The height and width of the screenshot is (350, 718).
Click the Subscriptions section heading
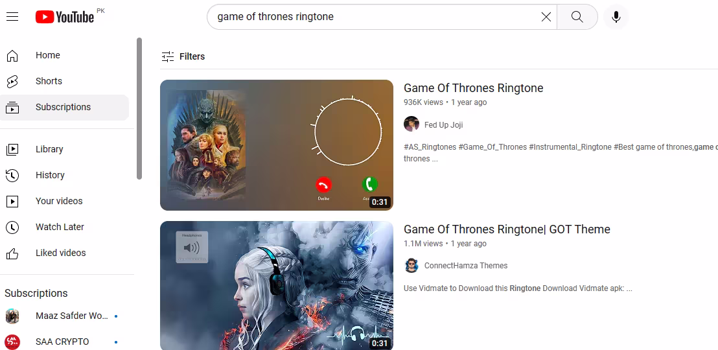point(36,293)
